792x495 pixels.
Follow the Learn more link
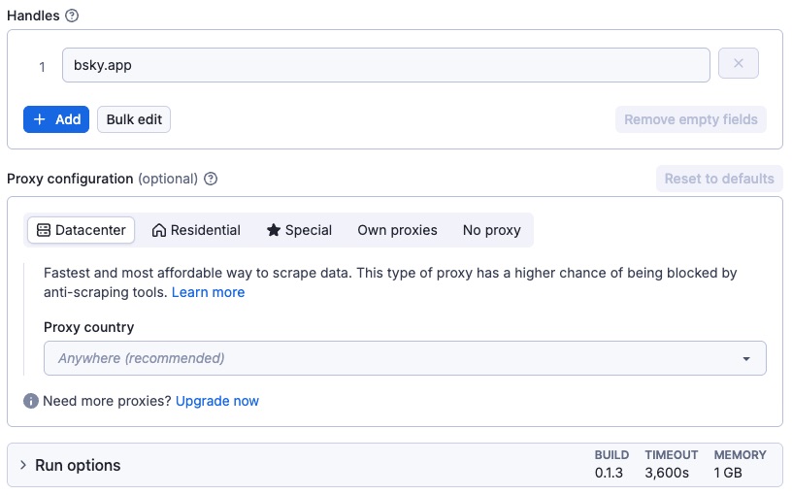[x=208, y=292]
